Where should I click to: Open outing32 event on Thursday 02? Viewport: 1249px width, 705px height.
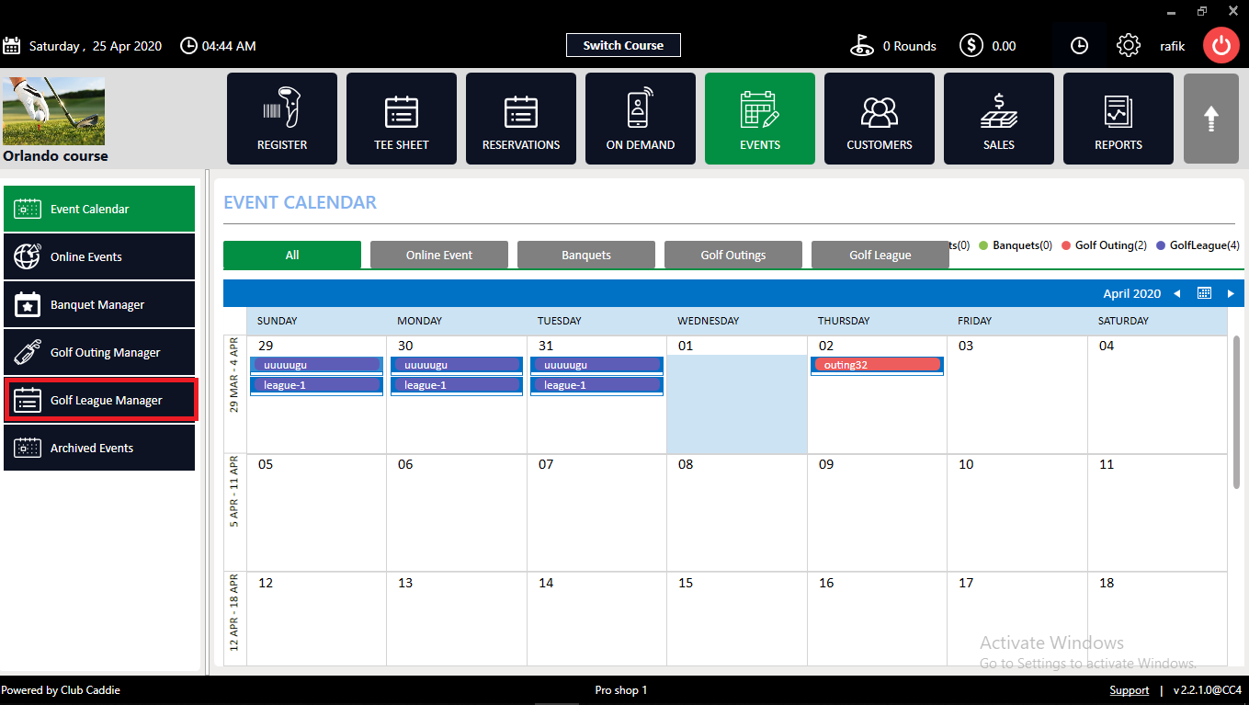tap(877, 365)
